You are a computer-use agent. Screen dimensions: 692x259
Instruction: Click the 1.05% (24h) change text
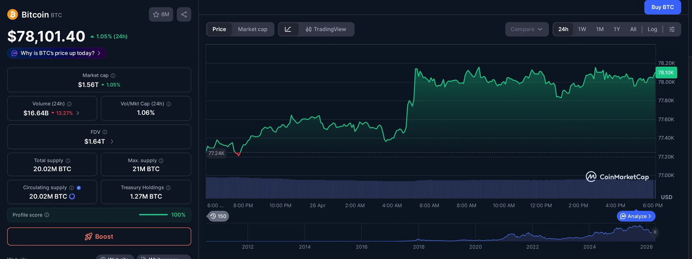click(112, 36)
